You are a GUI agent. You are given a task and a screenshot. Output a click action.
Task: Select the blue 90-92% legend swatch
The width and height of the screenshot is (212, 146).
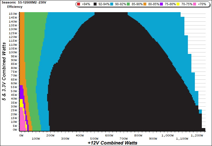tap(113, 4)
